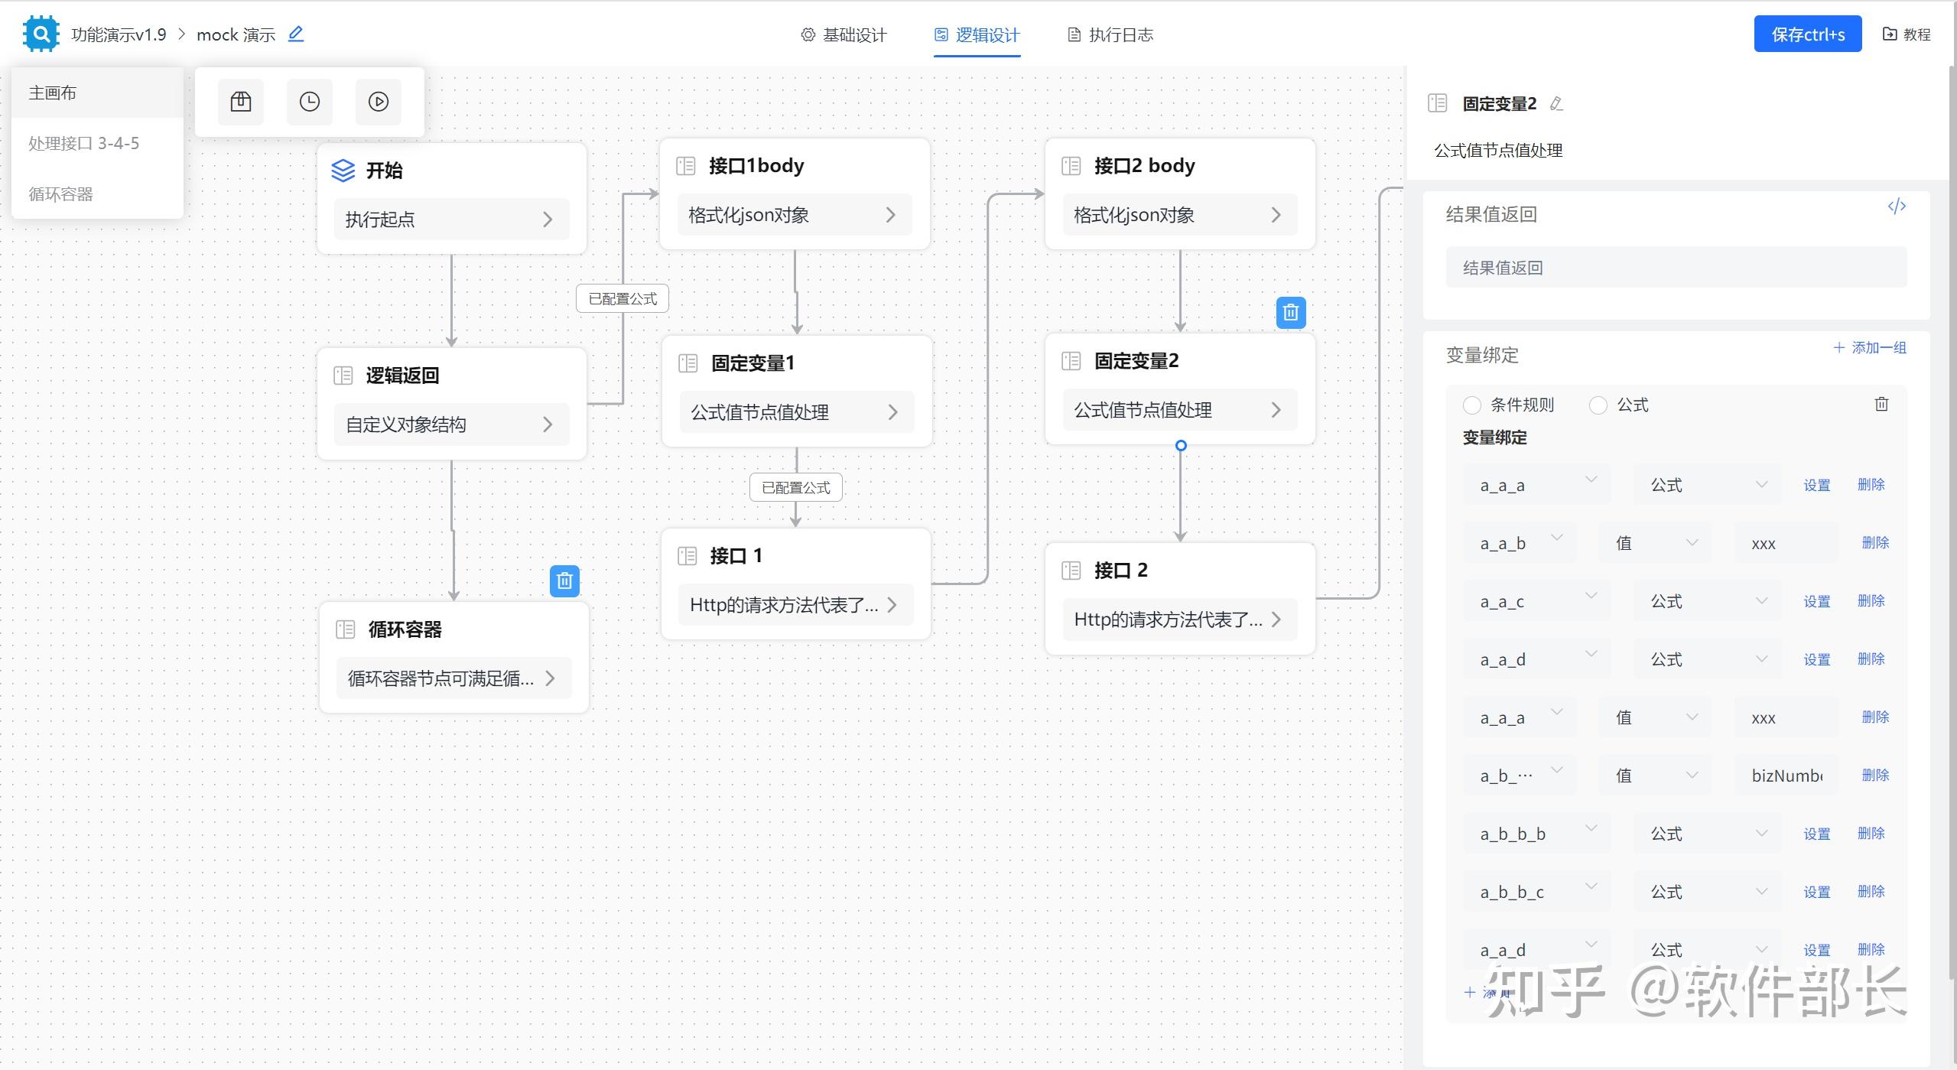Click the 固定变量2 panel header icon
1957x1070 pixels.
pyautogui.click(x=1438, y=103)
